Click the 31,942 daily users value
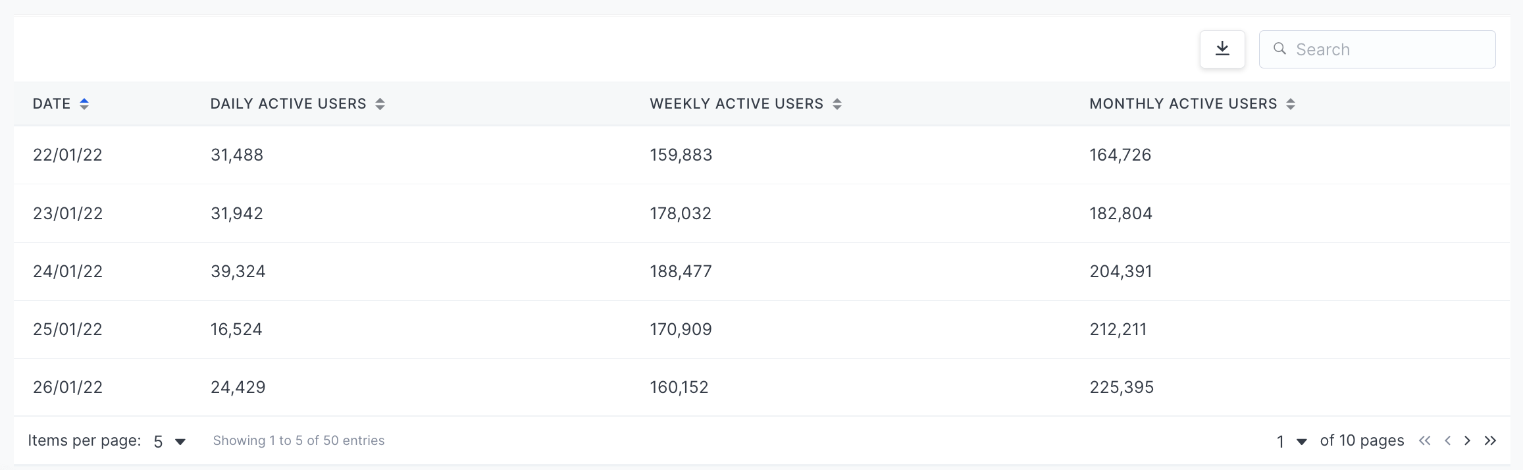The height and width of the screenshot is (470, 1523). pos(237,214)
